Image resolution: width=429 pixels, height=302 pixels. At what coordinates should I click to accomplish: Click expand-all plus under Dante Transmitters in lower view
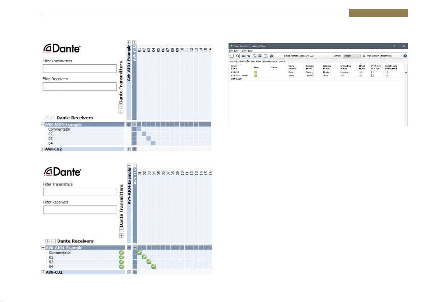click(x=121, y=235)
